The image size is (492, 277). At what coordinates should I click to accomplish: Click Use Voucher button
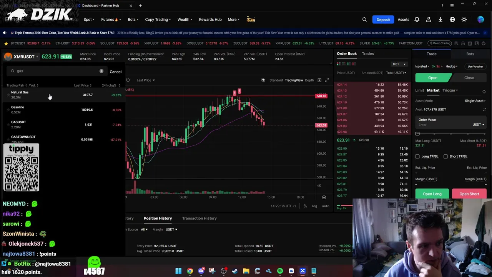[475, 67]
